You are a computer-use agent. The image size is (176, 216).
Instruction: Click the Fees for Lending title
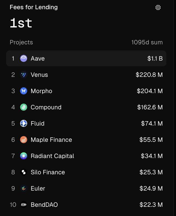click(x=34, y=7)
